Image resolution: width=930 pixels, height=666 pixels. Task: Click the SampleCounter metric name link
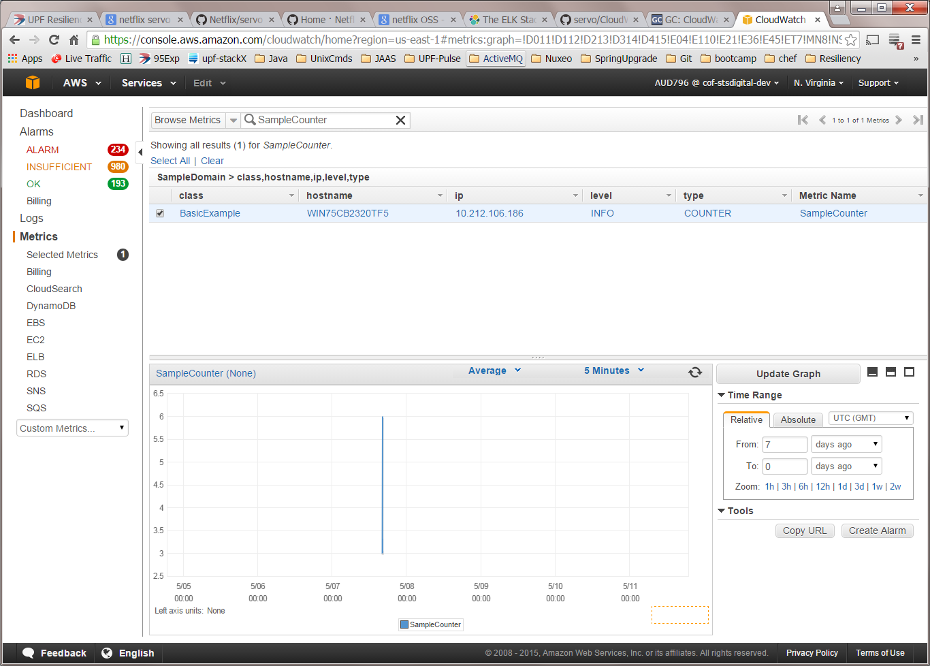(833, 213)
